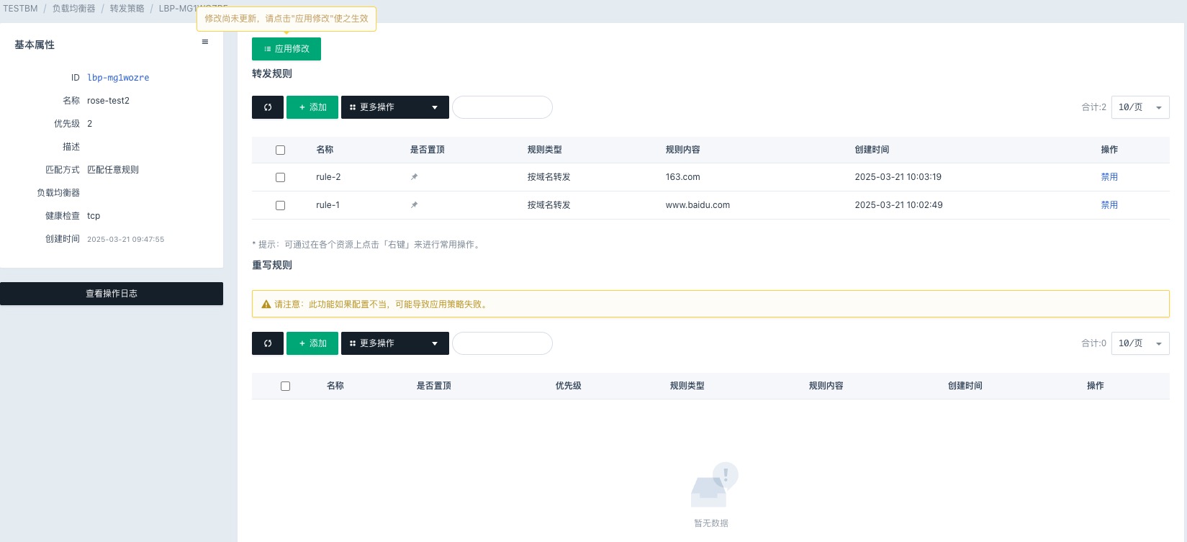
Task: Toggle select-all checkbox in rewrite rules table
Action: pos(285,386)
